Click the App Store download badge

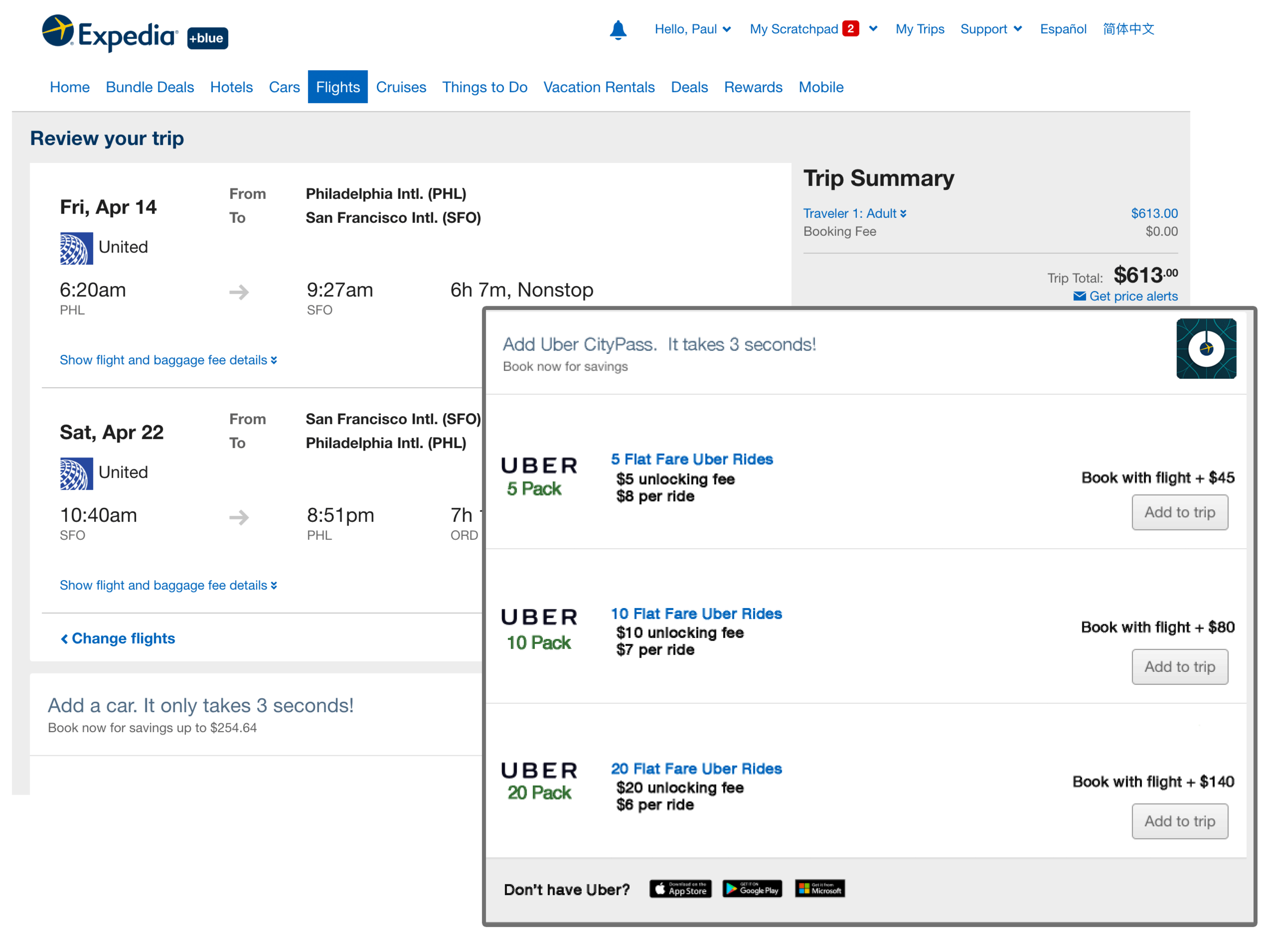click(680, 889)
